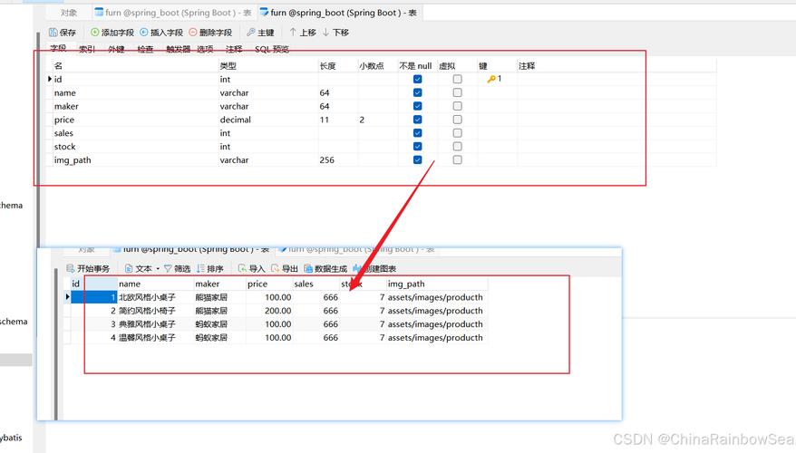Click maker cell 蚂蚁家居 in row 4

[x=219, y=338]
